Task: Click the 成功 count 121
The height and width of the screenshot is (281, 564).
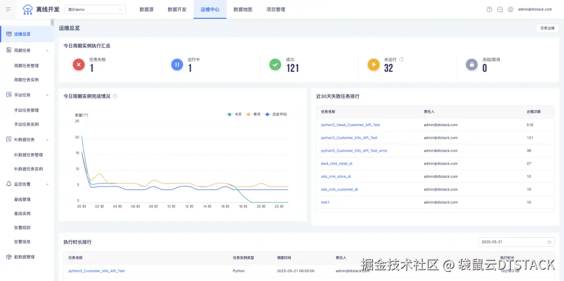Action: [x=292, y=68]
